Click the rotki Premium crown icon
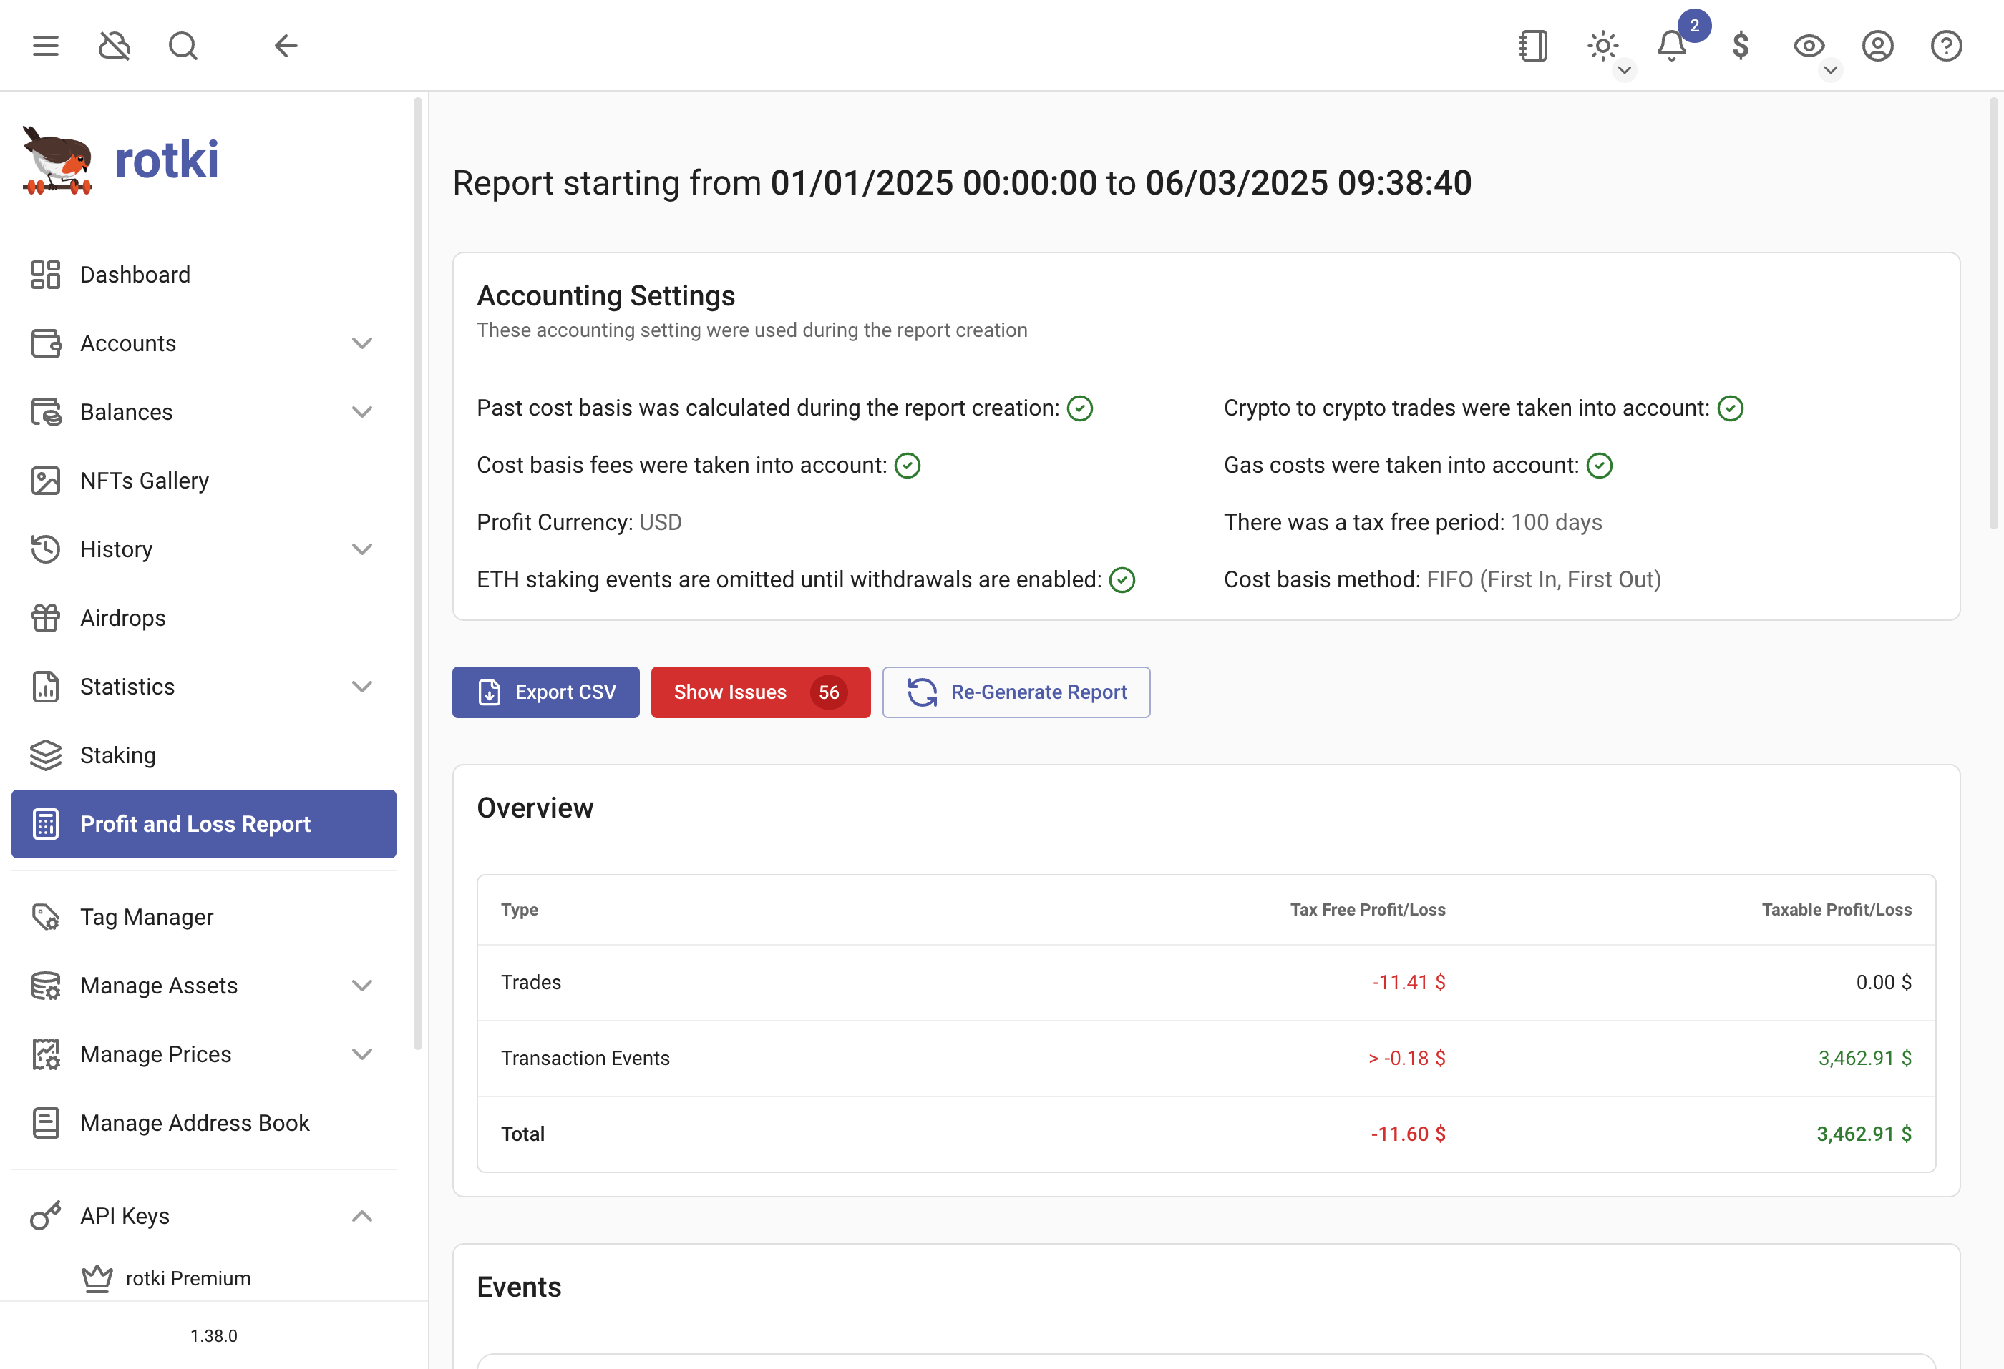Screen dimensions: 2004x1369 (x=97, y=1277)
